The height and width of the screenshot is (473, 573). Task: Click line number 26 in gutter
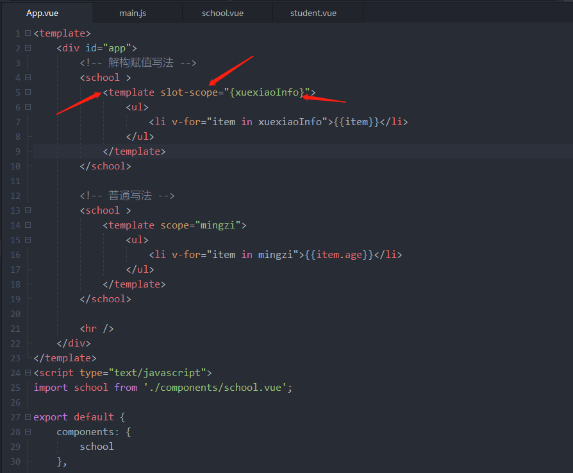[15, 402]
